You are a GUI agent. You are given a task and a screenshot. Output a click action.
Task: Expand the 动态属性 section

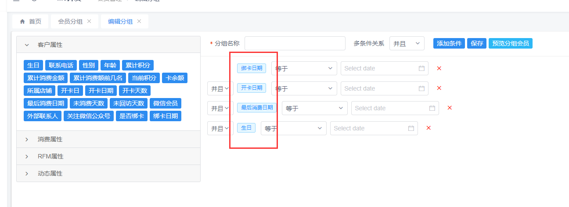click(27, 173)
